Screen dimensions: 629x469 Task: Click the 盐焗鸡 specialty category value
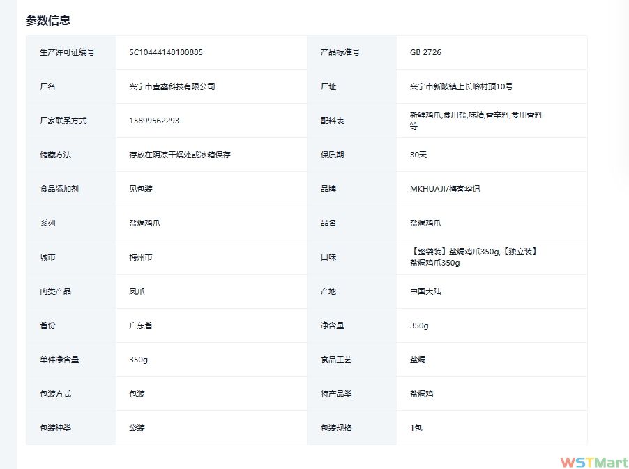tap(421, 394)
